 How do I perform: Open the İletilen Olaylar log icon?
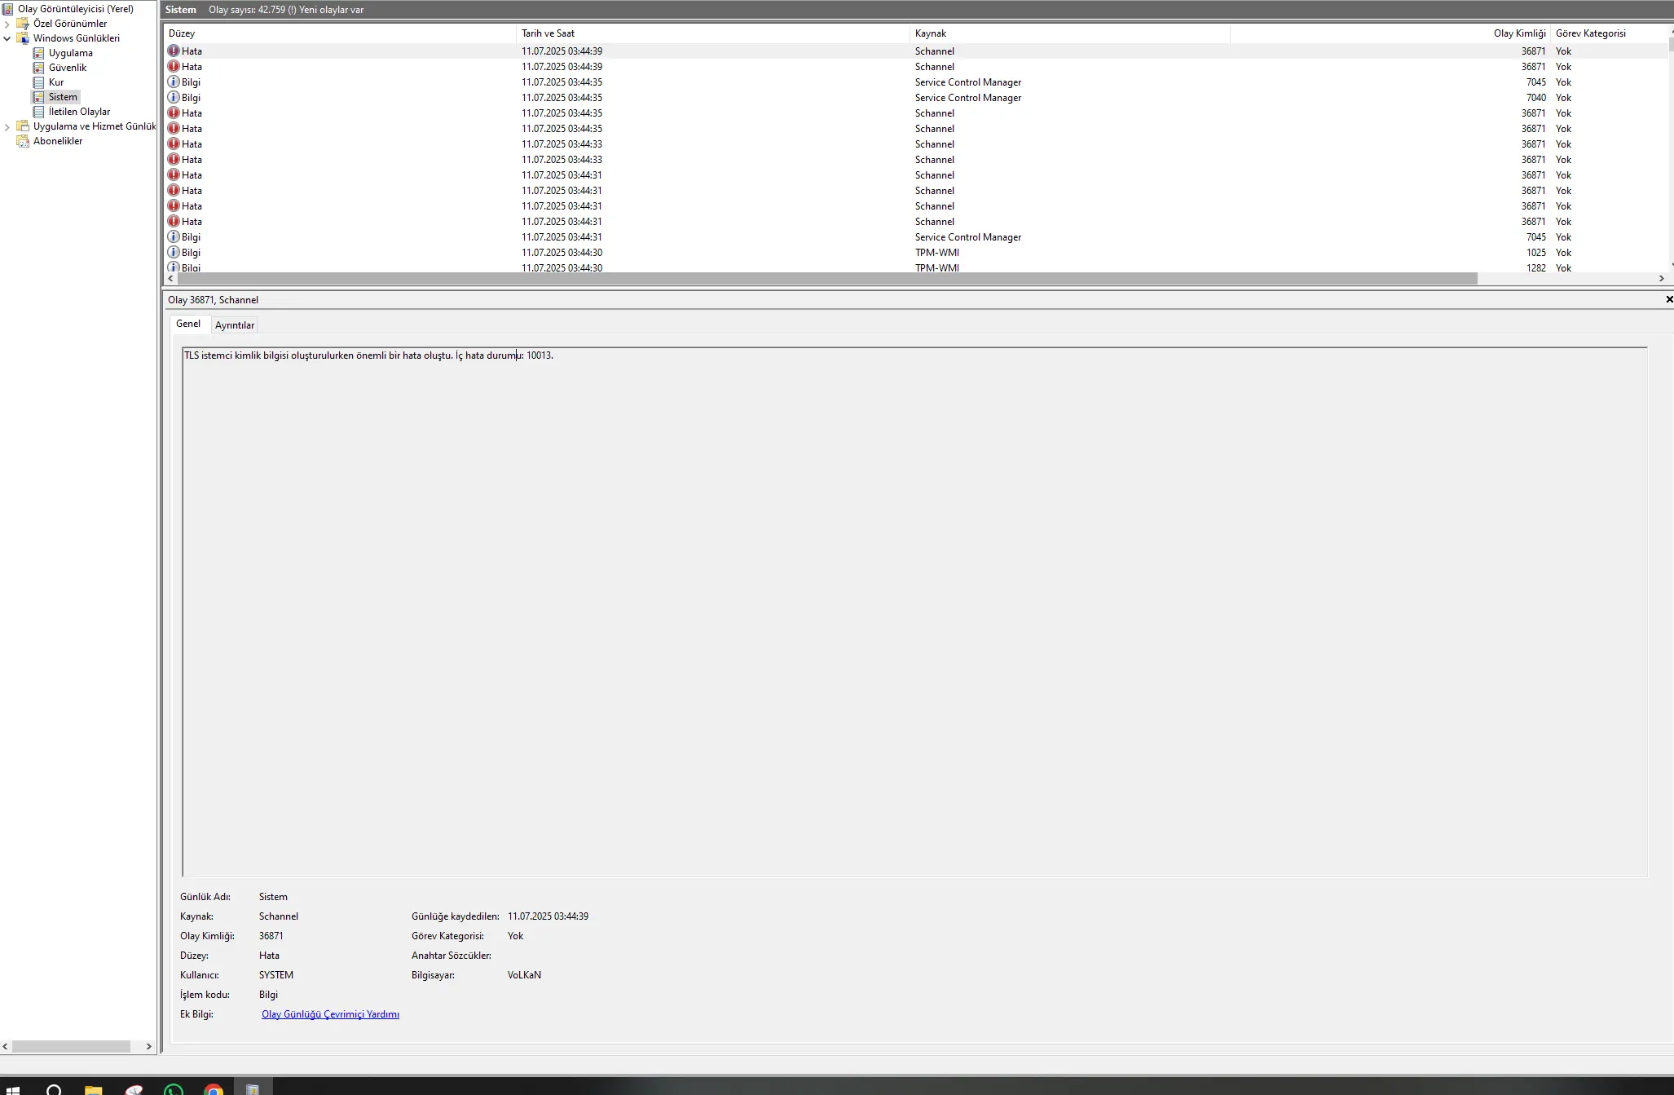tap(38, 112)
